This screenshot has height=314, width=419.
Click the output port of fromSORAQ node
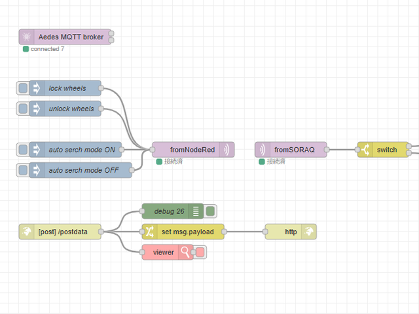tap(327, 150)
